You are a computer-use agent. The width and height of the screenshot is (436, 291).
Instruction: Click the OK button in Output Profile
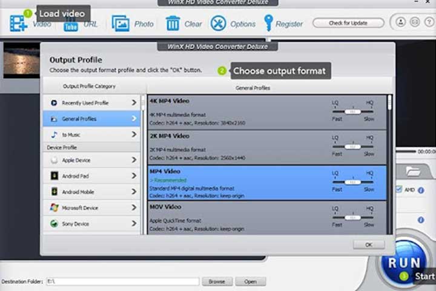(x=369, y=245)
